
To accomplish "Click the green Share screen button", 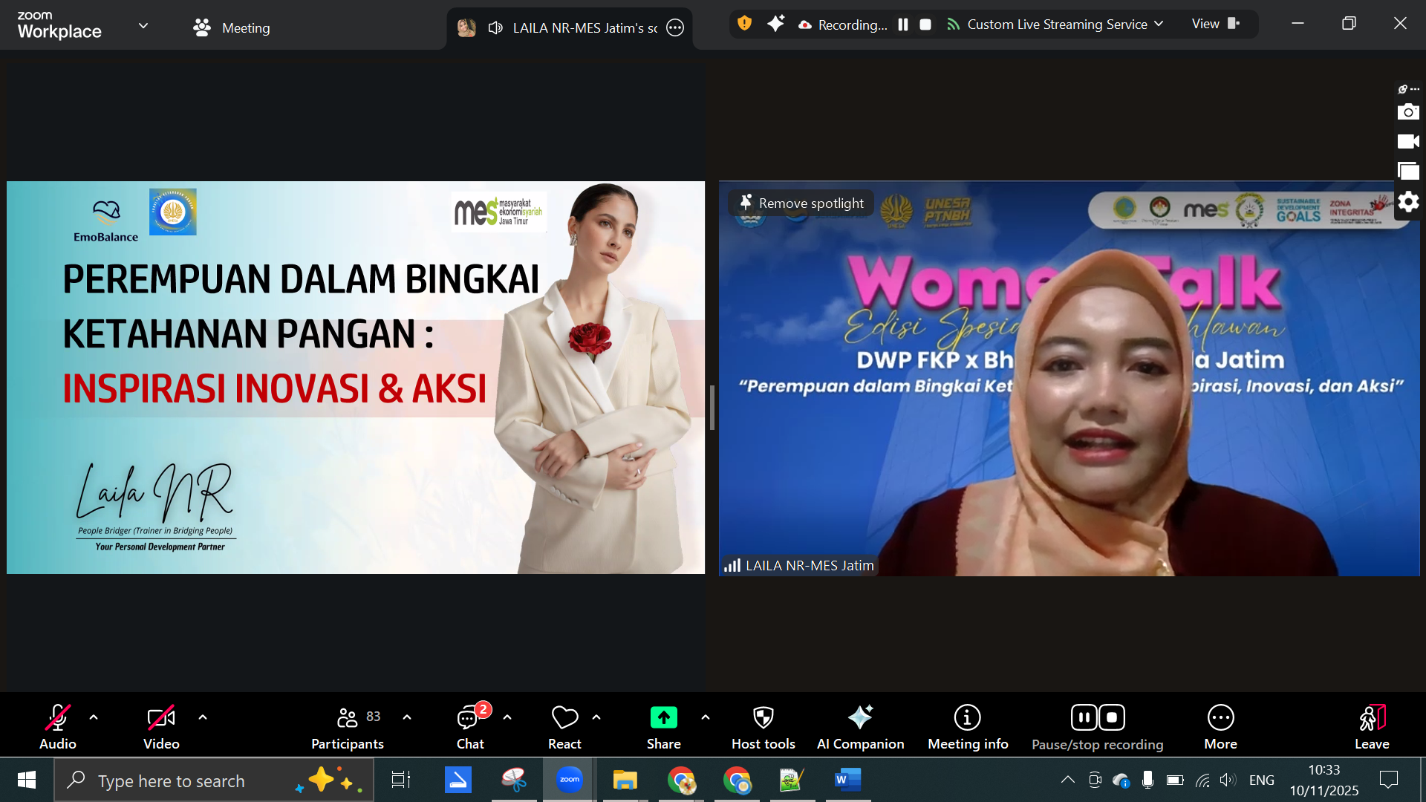I will click(x=663, y=718).
